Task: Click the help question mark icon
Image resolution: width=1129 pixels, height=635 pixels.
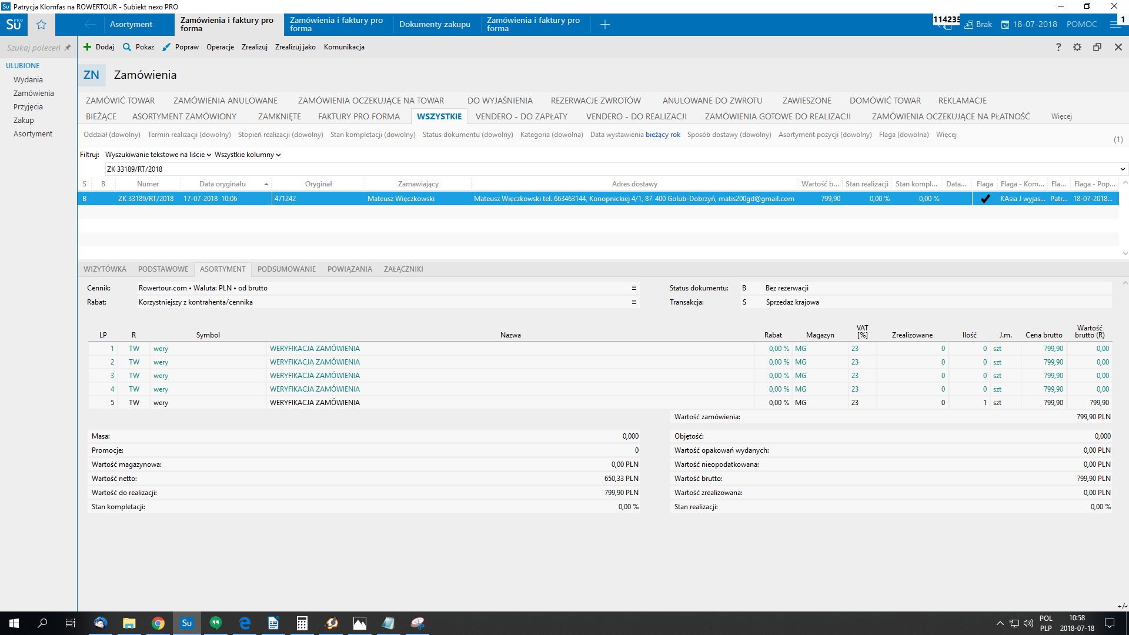Action: pos(1058,47)
